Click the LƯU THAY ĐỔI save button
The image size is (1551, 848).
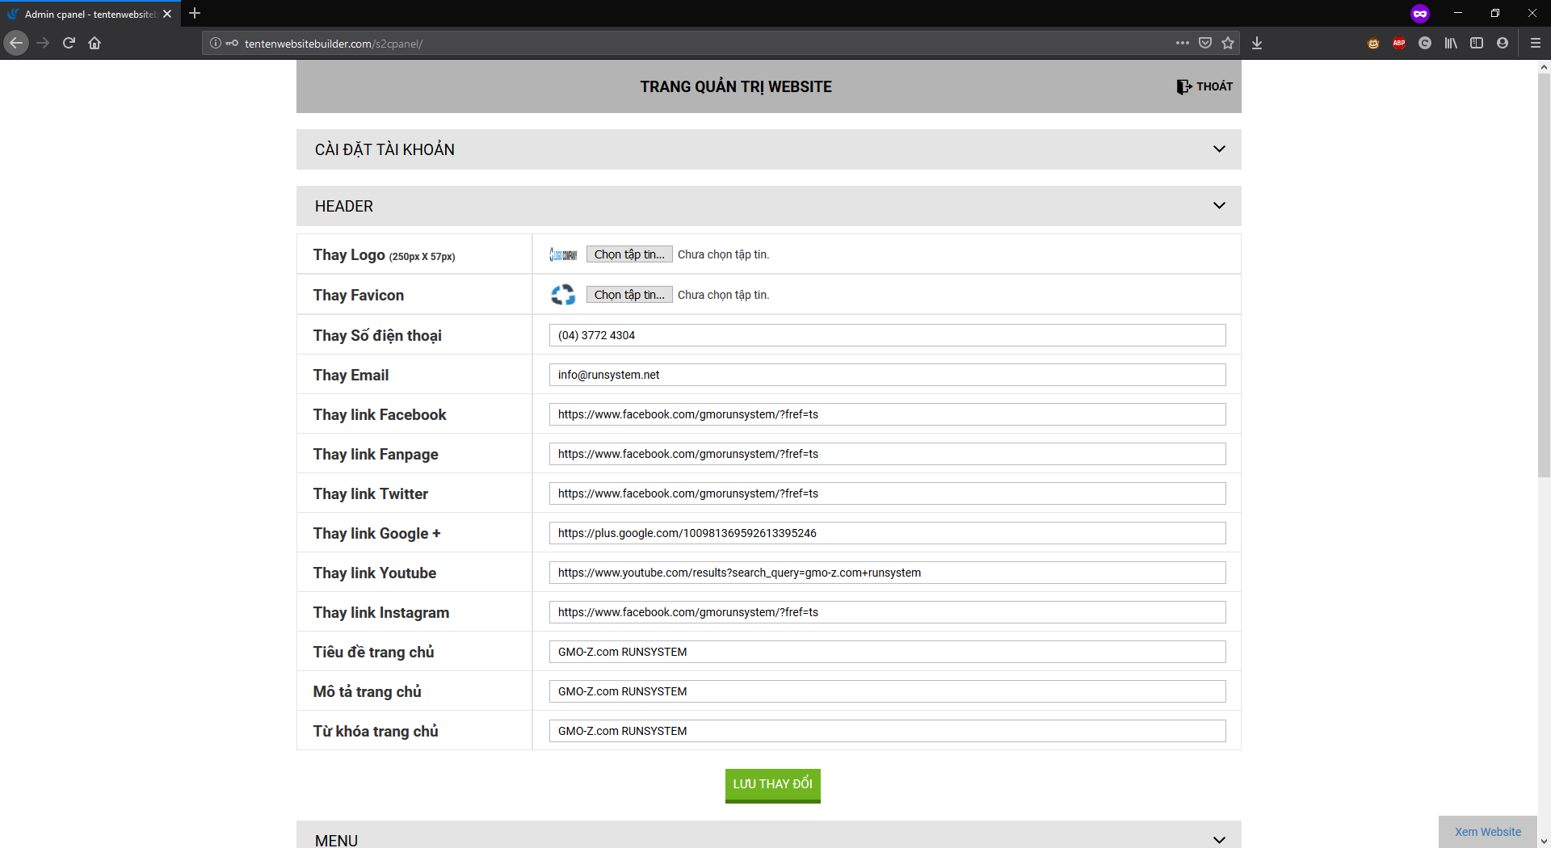(773, 785)
